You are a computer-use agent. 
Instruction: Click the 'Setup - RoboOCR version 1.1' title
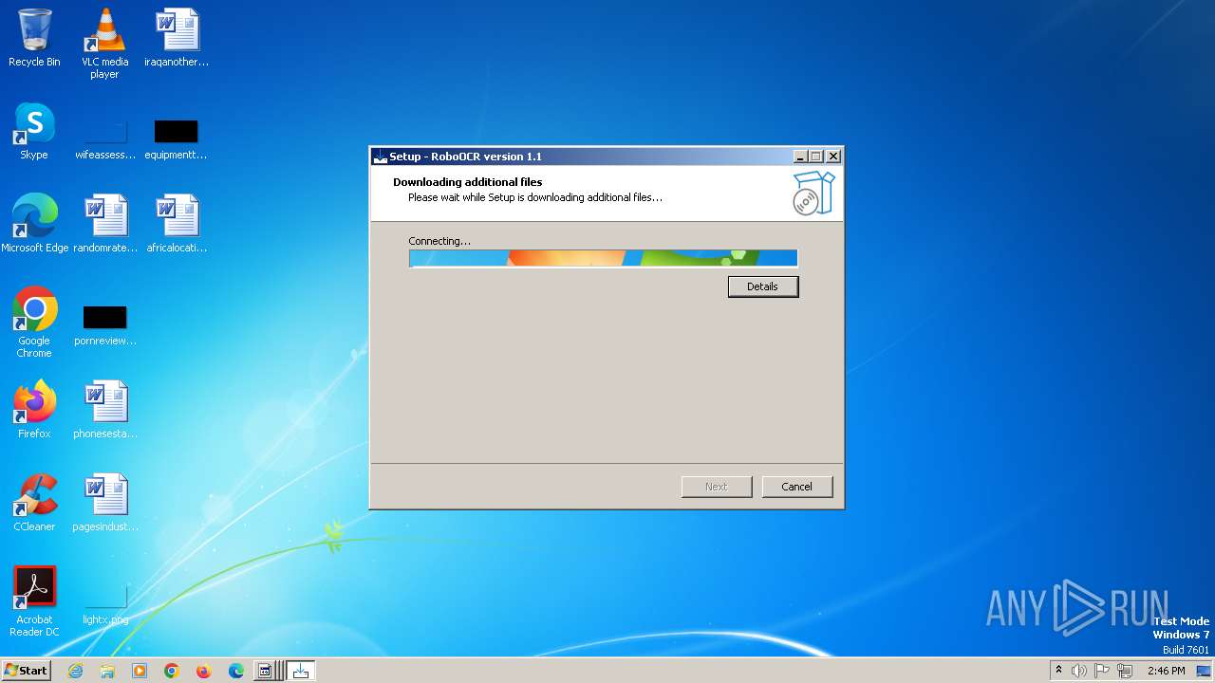coord(466,157)
